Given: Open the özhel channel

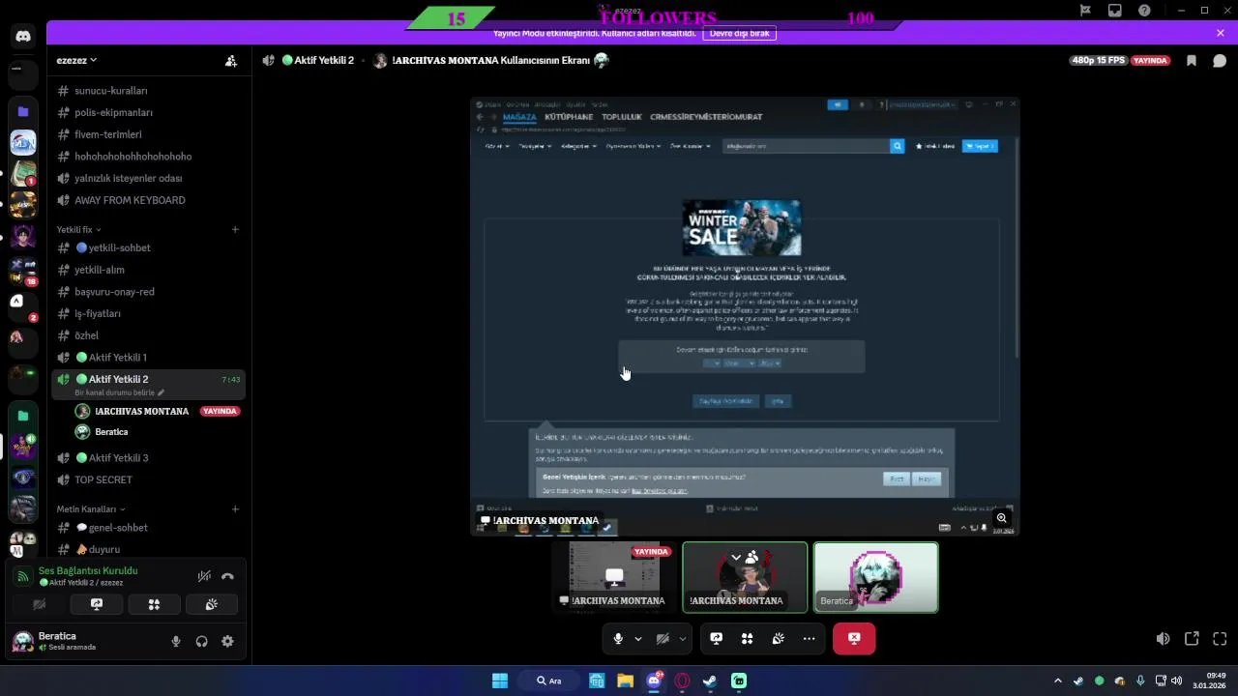Looking at the screenshot, I should click(x=148, y=335).
